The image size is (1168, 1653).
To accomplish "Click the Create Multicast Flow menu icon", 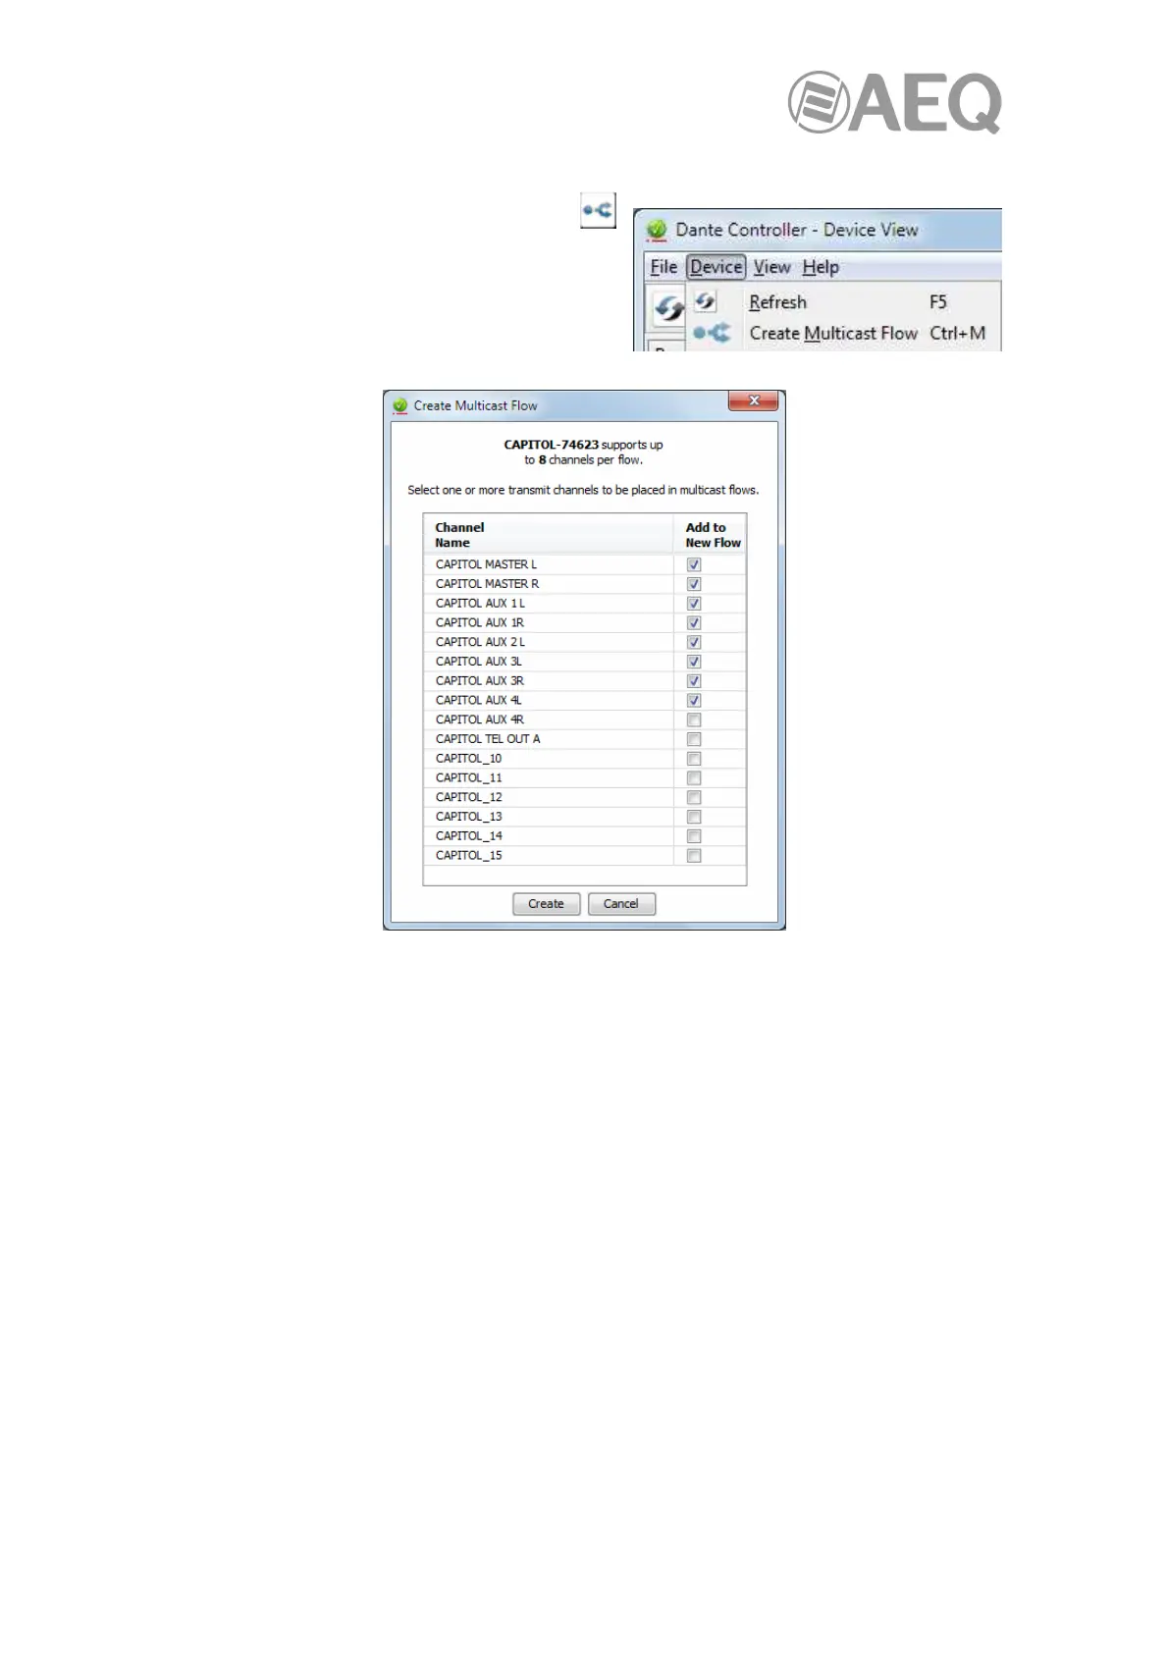I will click(712, 333).
